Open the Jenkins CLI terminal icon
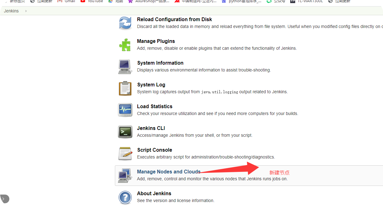This screenshot has width=383, height=207. [x=125, y=132]
